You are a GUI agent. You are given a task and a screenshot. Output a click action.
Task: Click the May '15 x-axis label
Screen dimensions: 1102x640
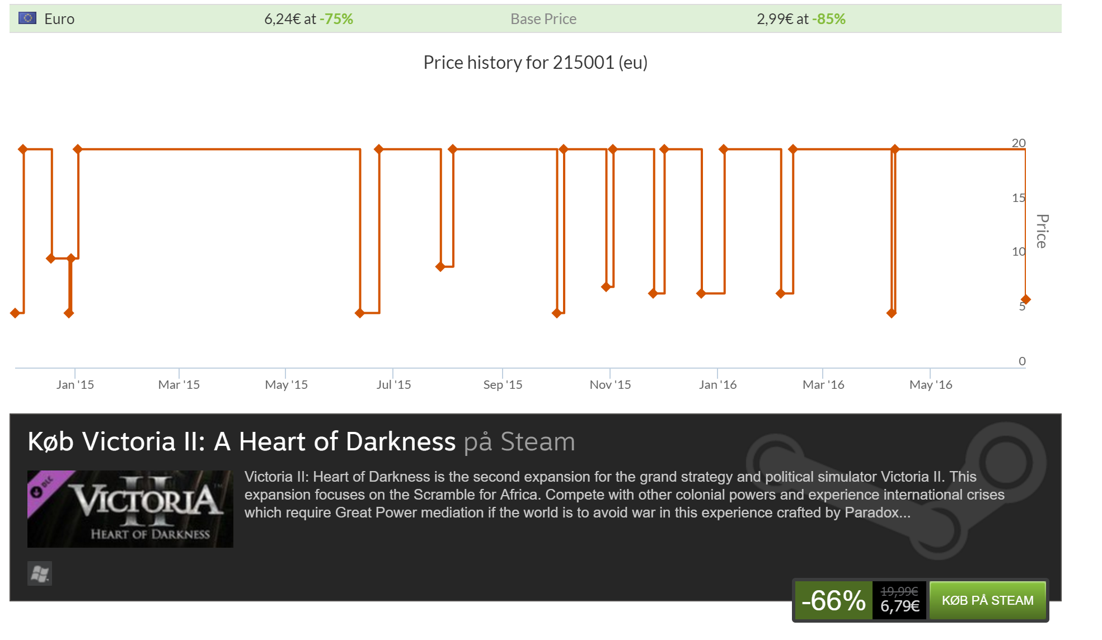286,385
